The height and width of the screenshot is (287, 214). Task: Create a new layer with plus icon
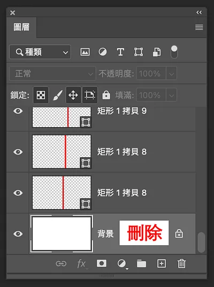coord(162,263)
